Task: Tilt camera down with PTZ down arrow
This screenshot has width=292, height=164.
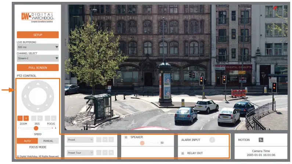Action: tap(38, 109)
